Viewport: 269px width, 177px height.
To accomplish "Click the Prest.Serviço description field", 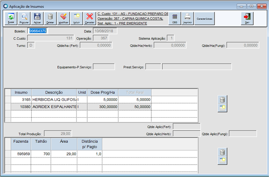I will [x=197, y=67].
